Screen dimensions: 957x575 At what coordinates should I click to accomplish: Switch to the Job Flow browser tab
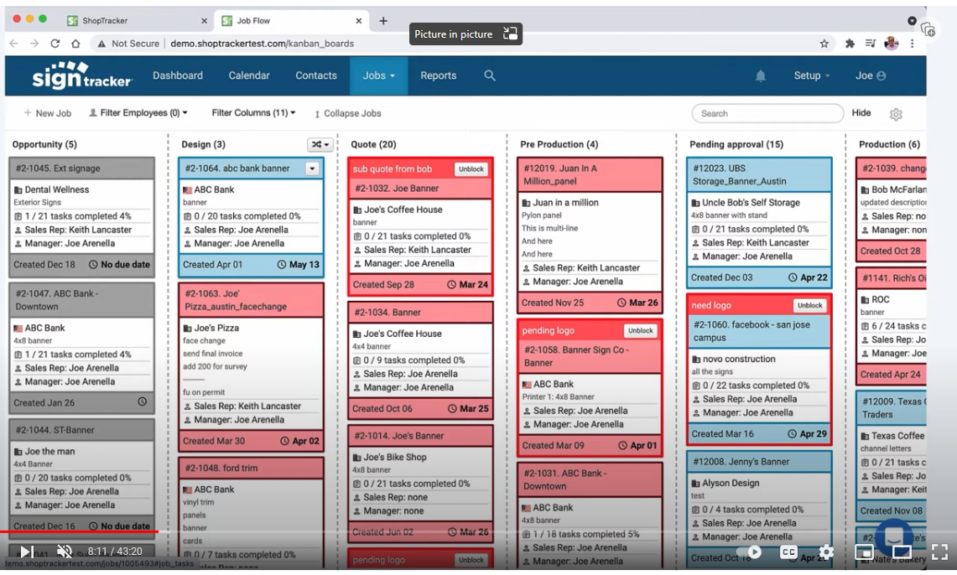[292, 21]
